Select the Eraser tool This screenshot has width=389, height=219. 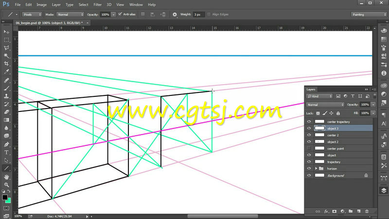click(6, 112)
